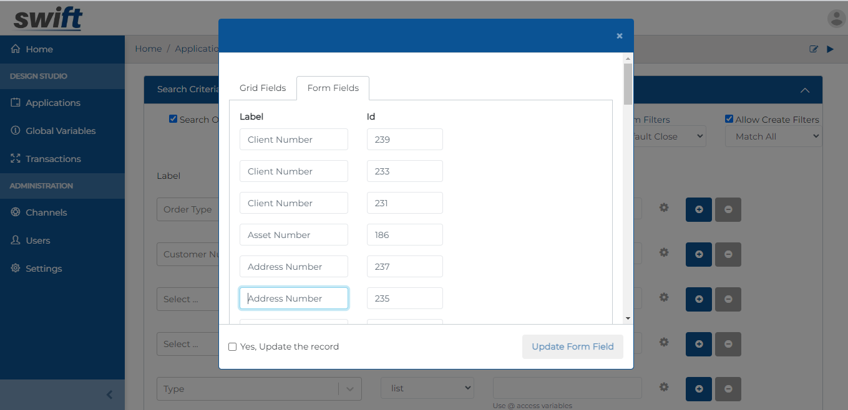The height and width of the screenshot is (410, 848).
Task: Uncheck the Allow Create Filters checkbox
Action: point(728,118)
